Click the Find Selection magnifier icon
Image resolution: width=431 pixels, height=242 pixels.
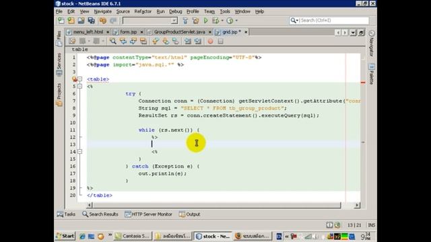pos(112,41)
